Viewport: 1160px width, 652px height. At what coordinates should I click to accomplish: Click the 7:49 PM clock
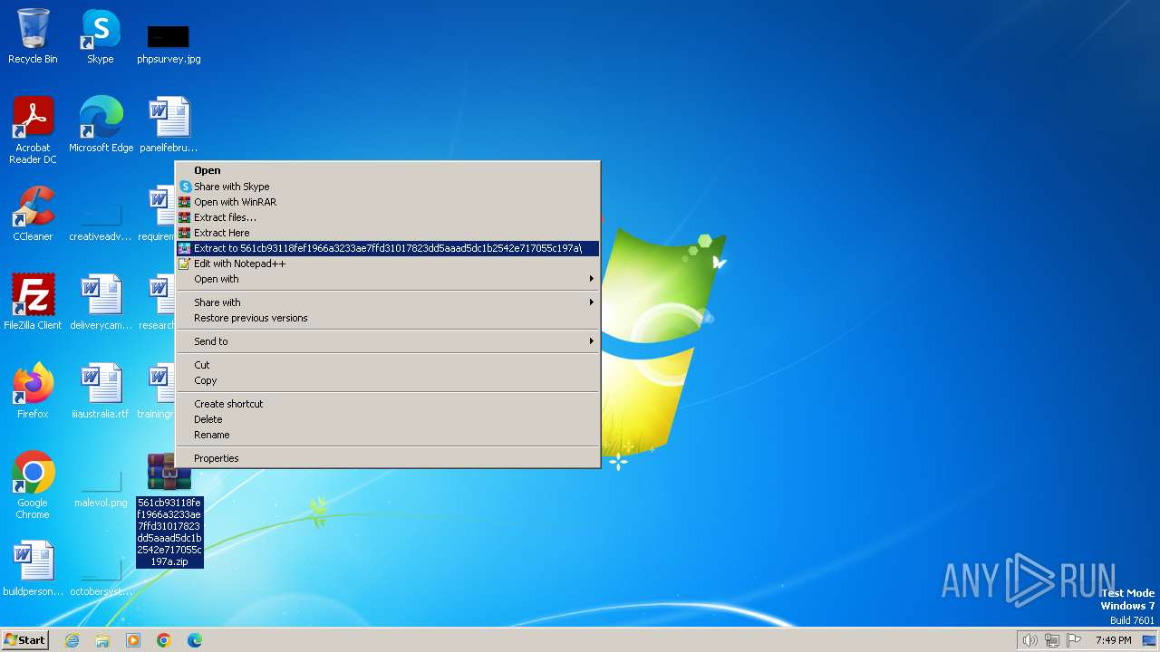click(x=1113, y=640)
